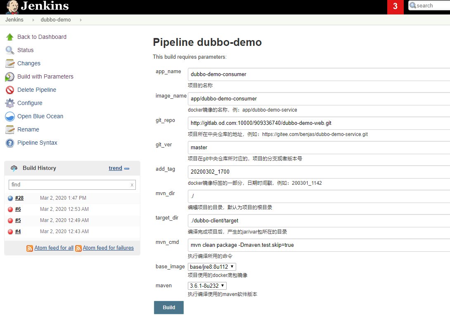
Task: Click the Changes notepad icon
Action: click(10, 63)
